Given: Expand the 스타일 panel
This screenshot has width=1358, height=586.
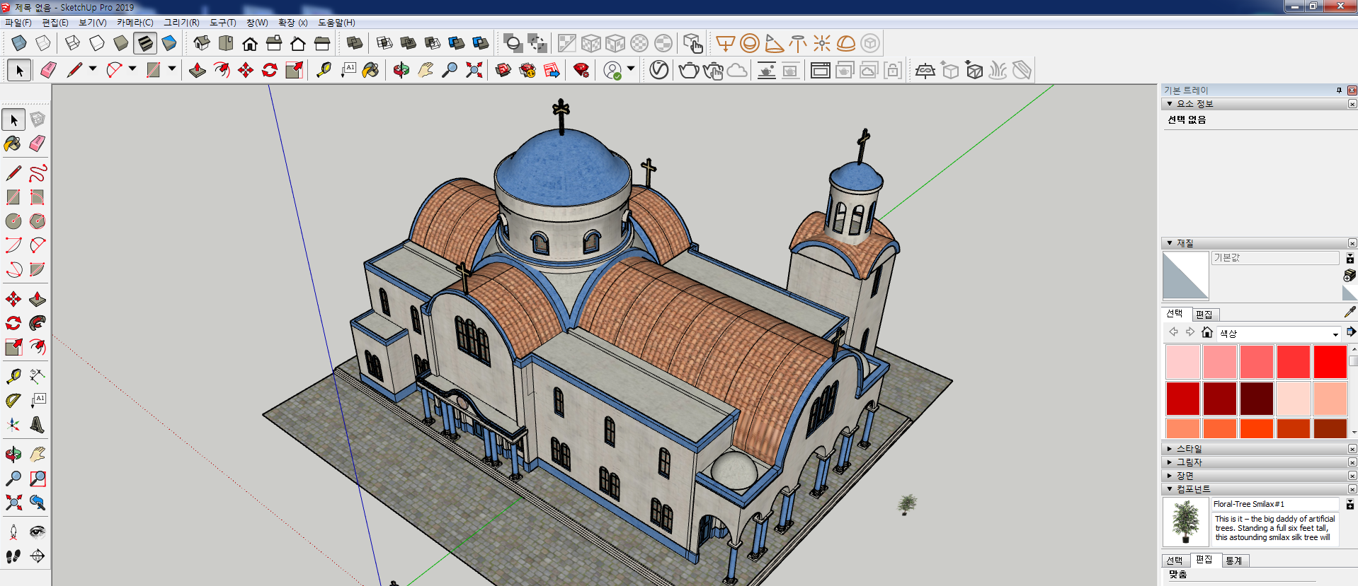Looking at the screenshot, I should click(x=1189, y=449).
